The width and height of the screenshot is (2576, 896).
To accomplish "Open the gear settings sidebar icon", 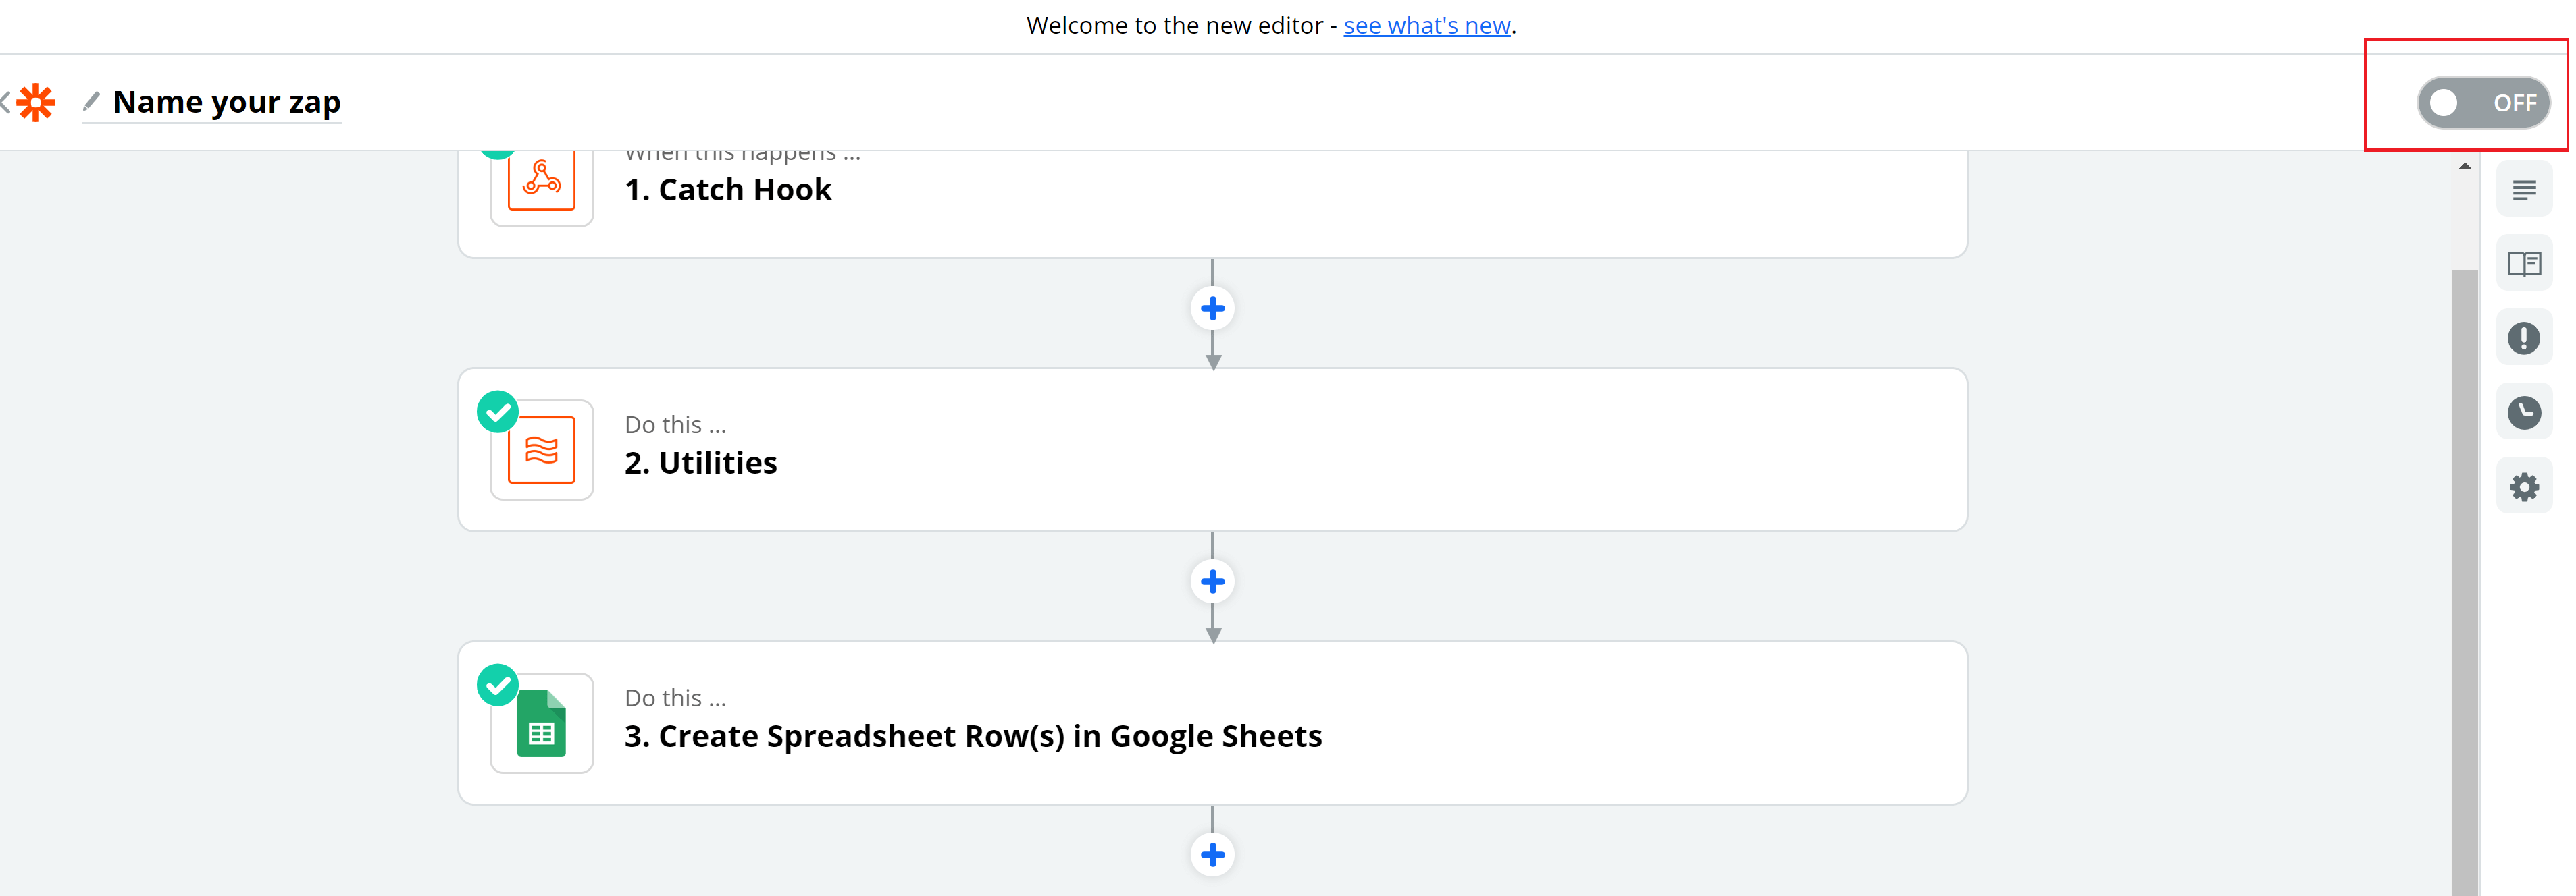I will [2524, 487].
